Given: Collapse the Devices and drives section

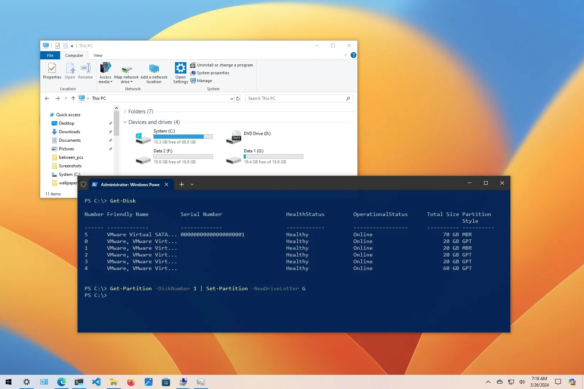Looking at the screenshot, I should click(x=125, y=122).
